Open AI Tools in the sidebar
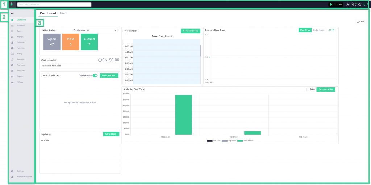The width and height of the screenshot is (371, 185). pyautogui.click(x=20, y=82)
